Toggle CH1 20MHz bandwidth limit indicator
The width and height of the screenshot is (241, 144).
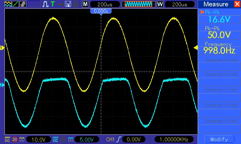tap(14, 139)
